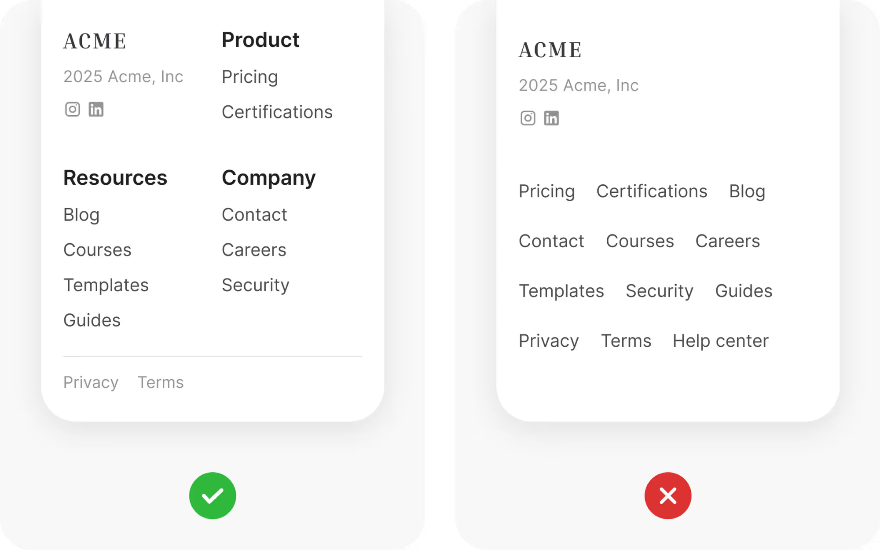Click the LinkedIn icon in the left footer
The image size is (880, 550).
(x=96, y=109)
